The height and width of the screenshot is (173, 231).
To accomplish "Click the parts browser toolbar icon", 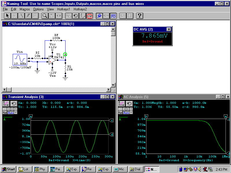I will [123, 16].
